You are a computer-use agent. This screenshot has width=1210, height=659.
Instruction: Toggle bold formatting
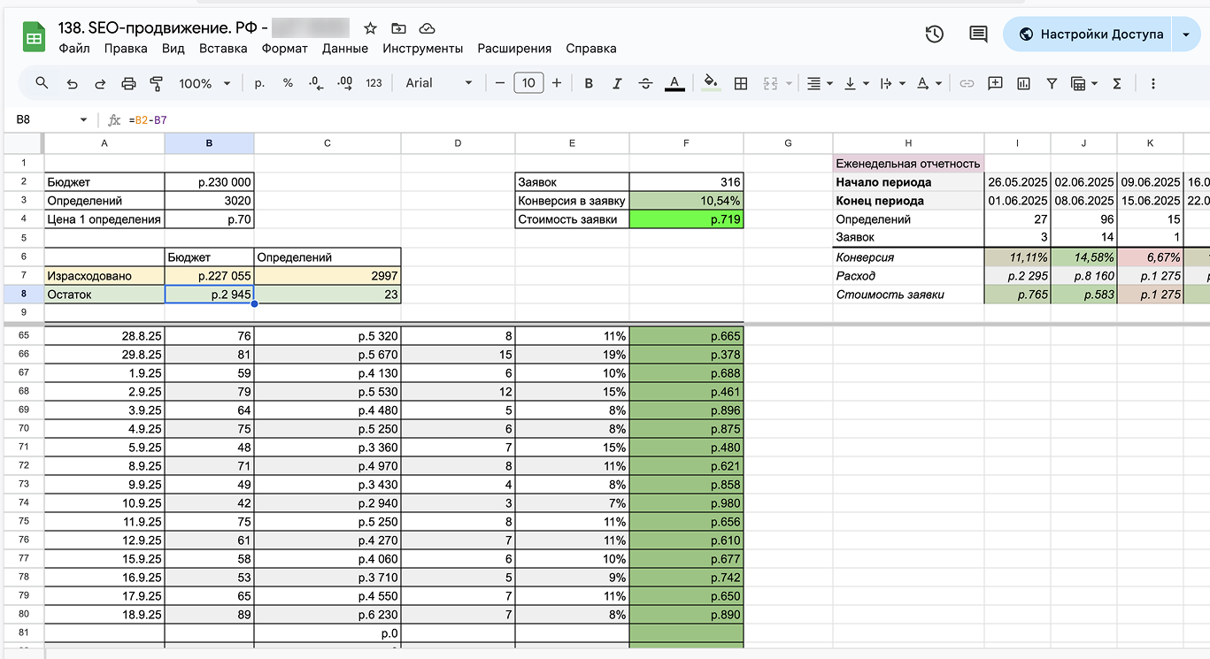(589, 83)
